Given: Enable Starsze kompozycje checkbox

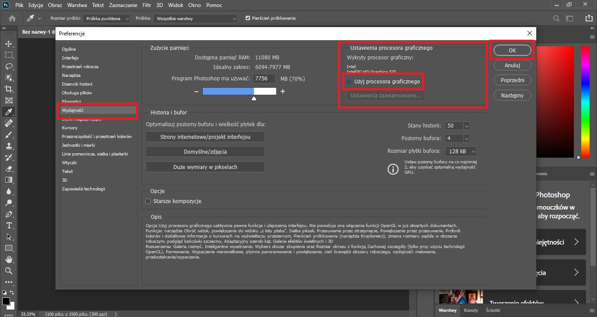Looking at the screenshot, I should (x=148, y=201).
